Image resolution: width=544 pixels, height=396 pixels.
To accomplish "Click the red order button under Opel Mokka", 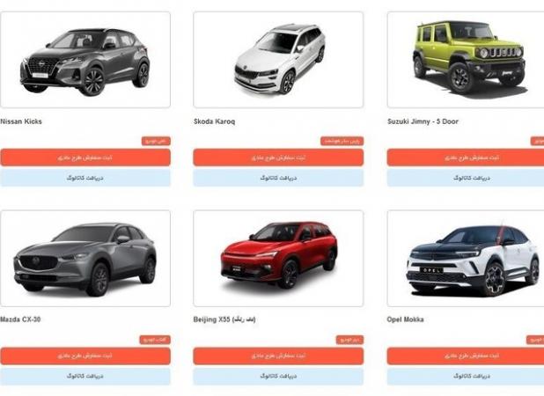I will click(466, 356).
